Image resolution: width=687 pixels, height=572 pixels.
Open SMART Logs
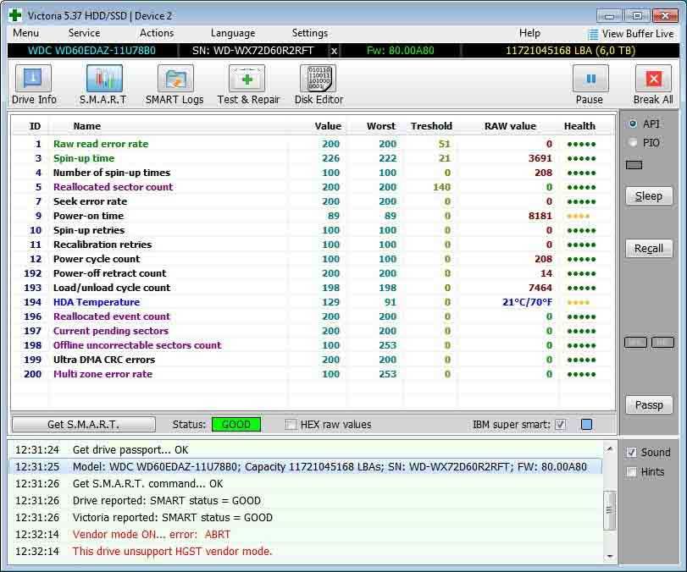pos(175,85)
